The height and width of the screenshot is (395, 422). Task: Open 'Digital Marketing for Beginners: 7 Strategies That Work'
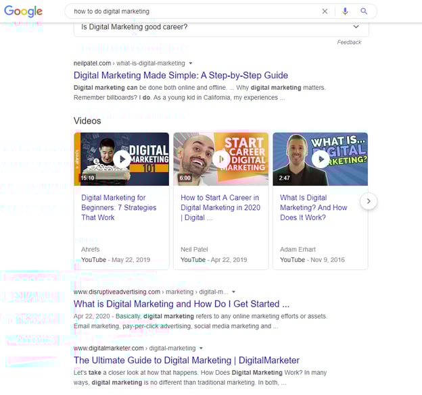pos(119,208)
